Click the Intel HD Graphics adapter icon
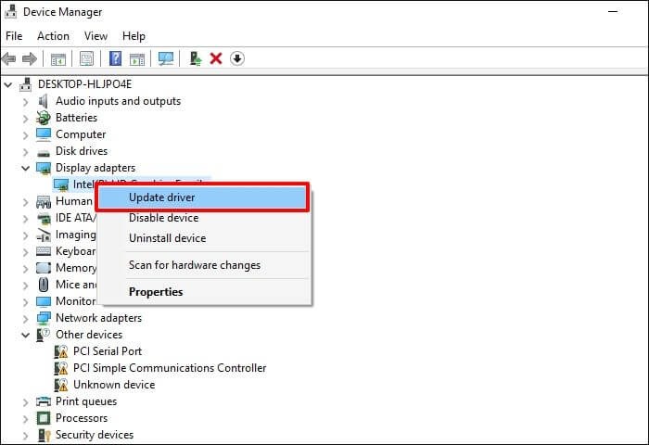Screen dimensions: 649x445 [61, 184]
